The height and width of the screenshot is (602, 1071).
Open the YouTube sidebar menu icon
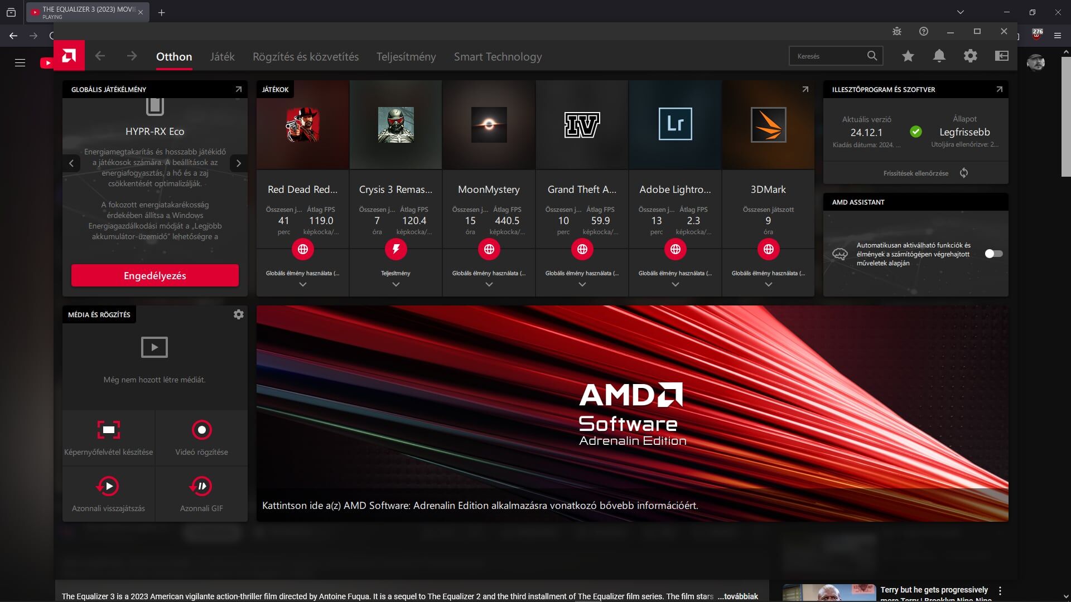click(20, 62)
